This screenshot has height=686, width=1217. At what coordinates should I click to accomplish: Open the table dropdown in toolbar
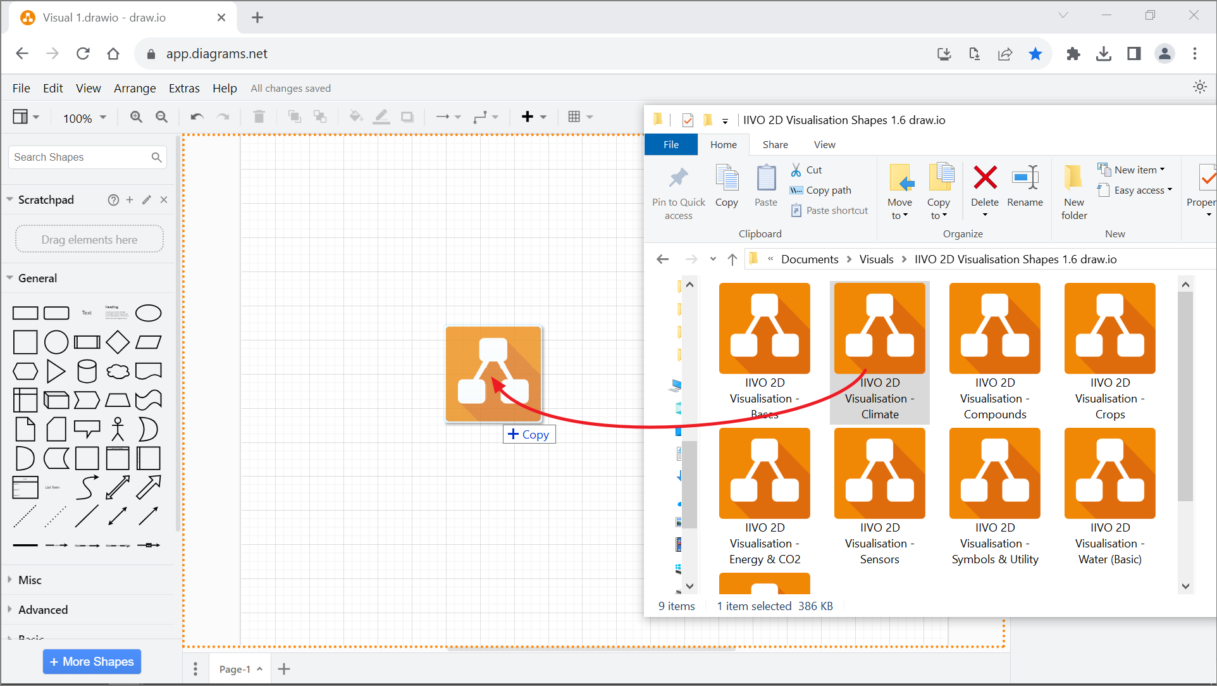[x=580, y=117]
